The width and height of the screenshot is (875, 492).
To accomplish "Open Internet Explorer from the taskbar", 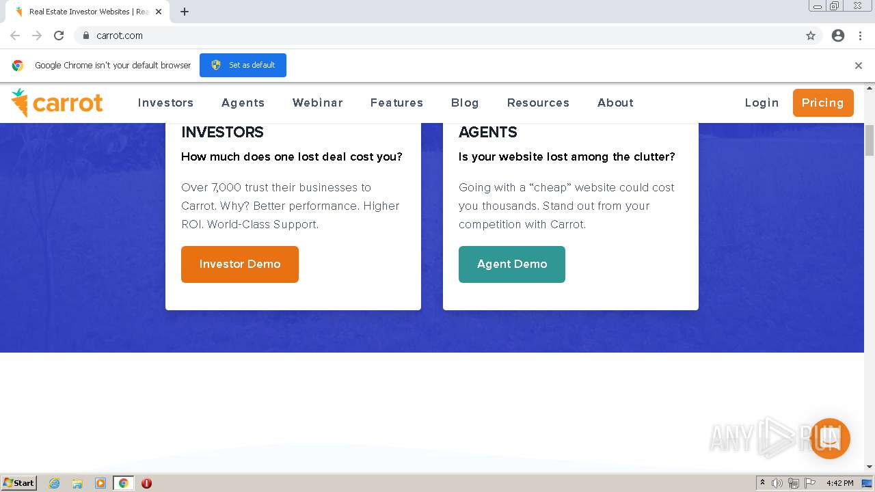I will point(55,483).
